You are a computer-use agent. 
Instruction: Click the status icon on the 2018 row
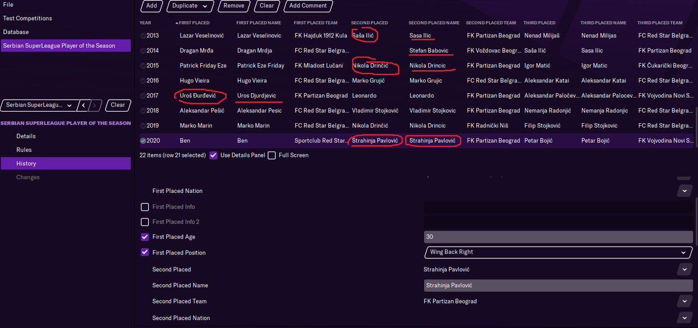coord(143,111)
